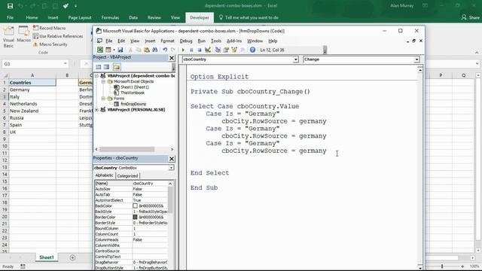Open the Formulas tab in Excel ribbon
The height and width of the screenshot is (271, 482).
[110, 17]
